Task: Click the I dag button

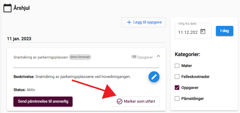Action: 224,31
